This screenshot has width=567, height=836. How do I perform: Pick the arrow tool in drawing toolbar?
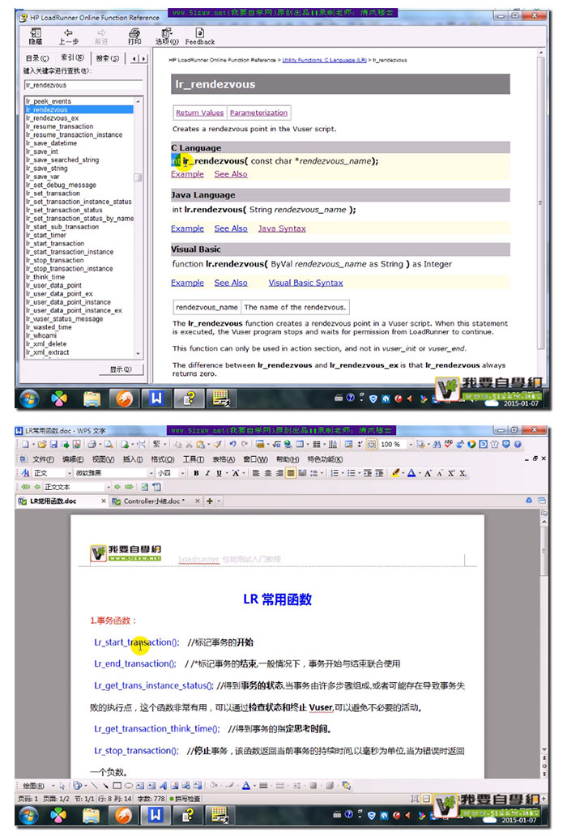(x=105, y=785)
